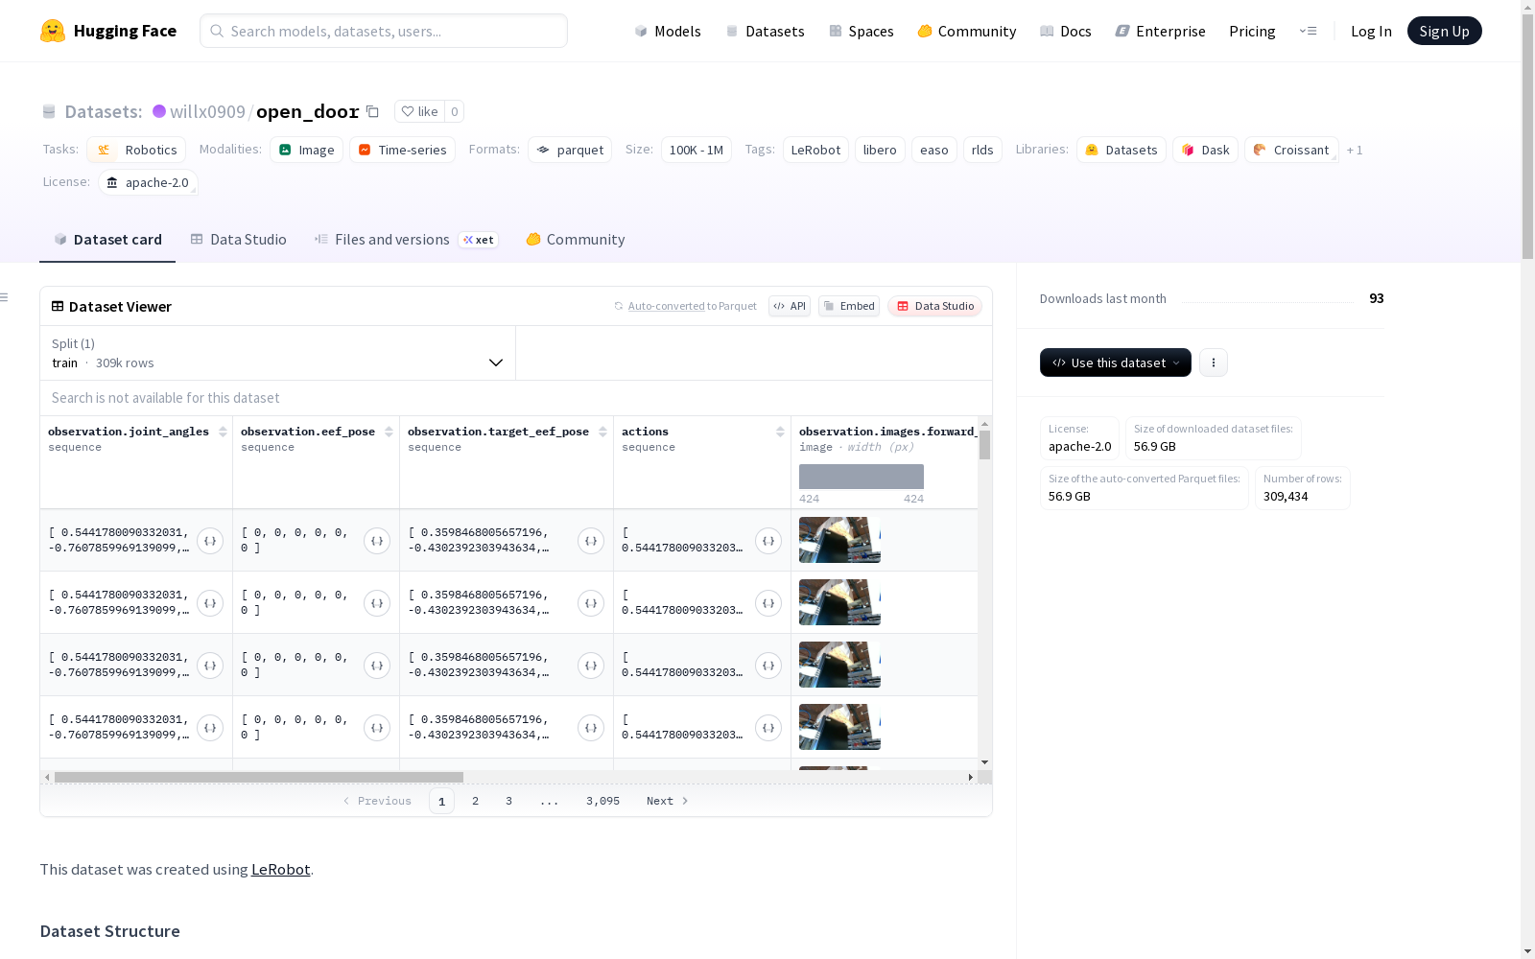Click Log In
Screen dimensions: 1535x959
click(1371, 31)
